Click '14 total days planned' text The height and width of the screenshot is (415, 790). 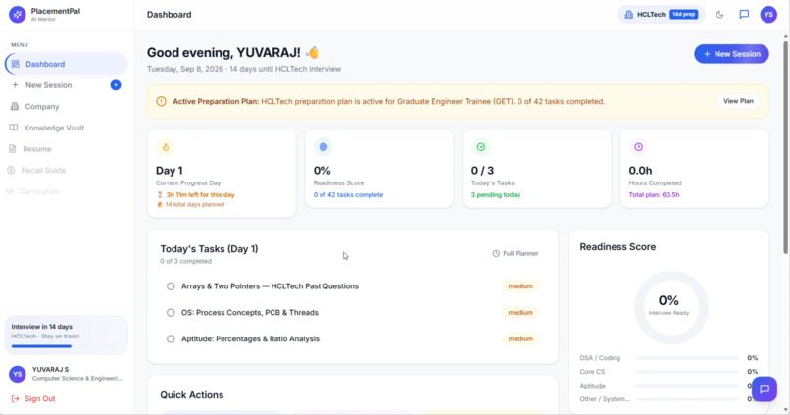194,205
